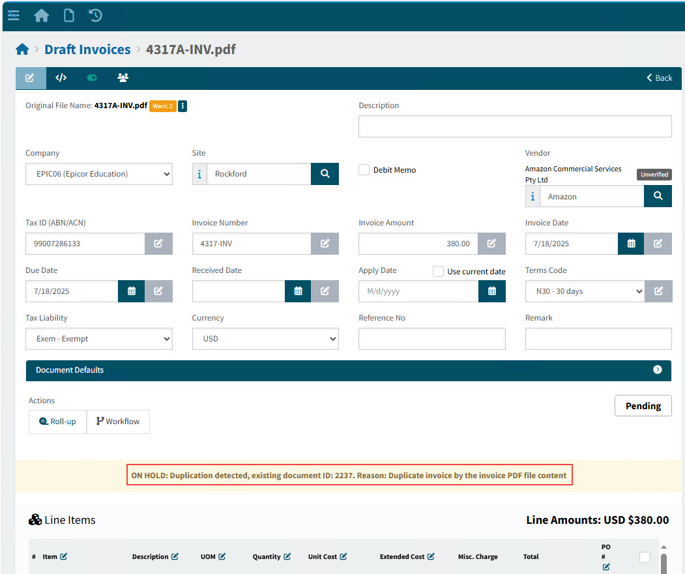The image size is (685, 574).
Task: Click the hamburger menu icon
Action: [x=13, y=15]
